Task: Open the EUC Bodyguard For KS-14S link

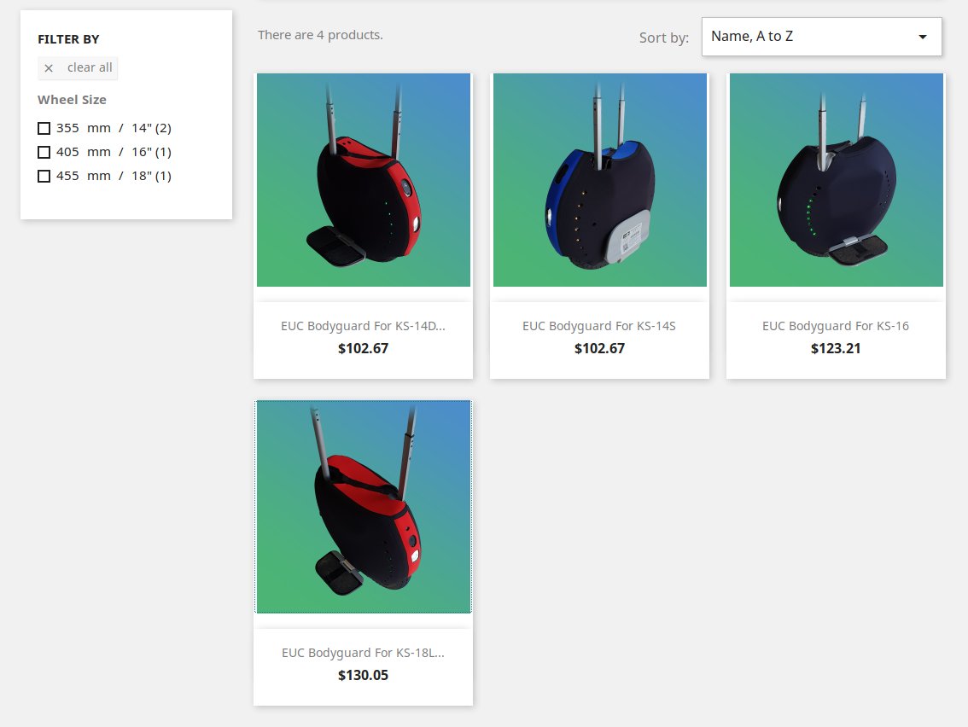Action: 599,326
